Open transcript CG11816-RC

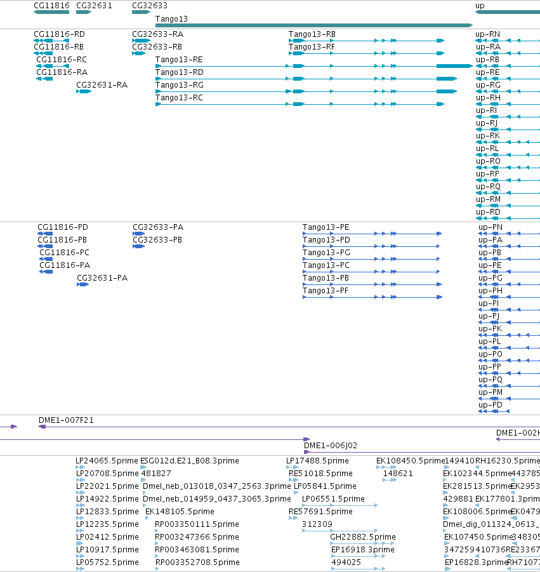(62, 60)
